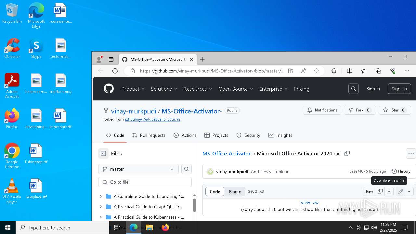Open Edge settings and more menu
Screen dimensions: 416x234
point(407,71)
